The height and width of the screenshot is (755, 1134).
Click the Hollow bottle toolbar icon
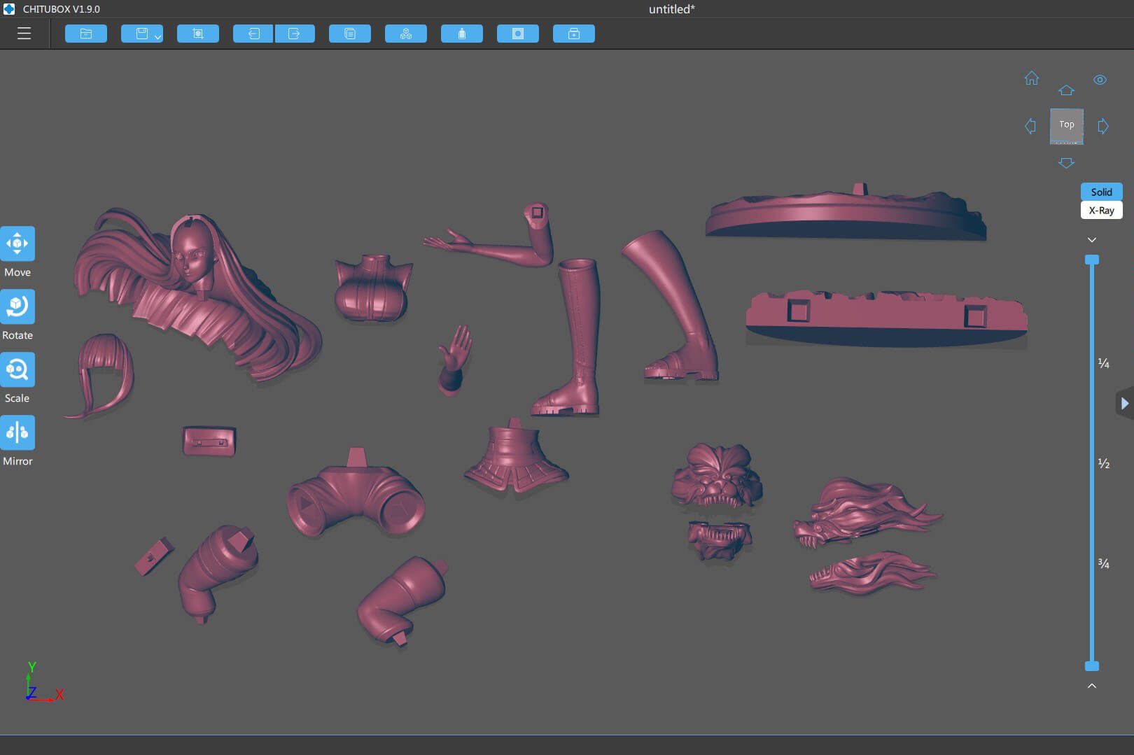coord(462,34)
